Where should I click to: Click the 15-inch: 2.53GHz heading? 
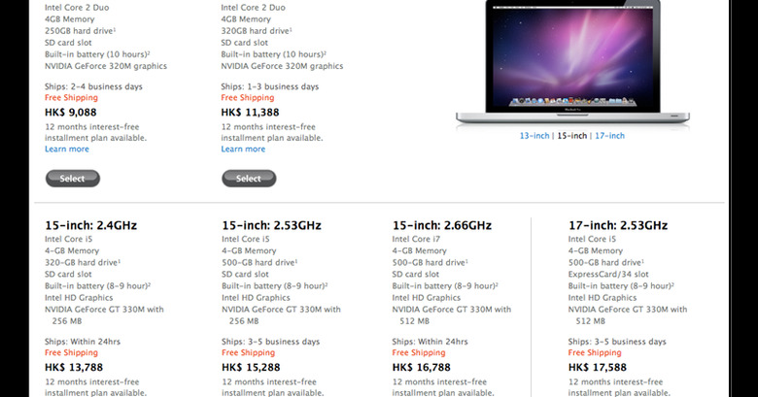[272, 225]
